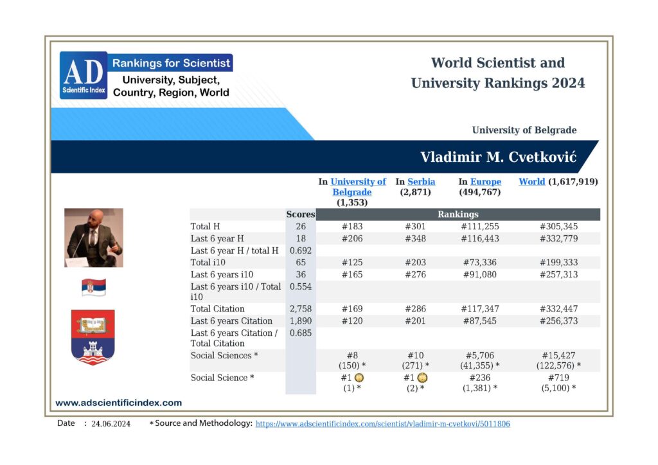Select the Last 6 year H label

point(217,238)
